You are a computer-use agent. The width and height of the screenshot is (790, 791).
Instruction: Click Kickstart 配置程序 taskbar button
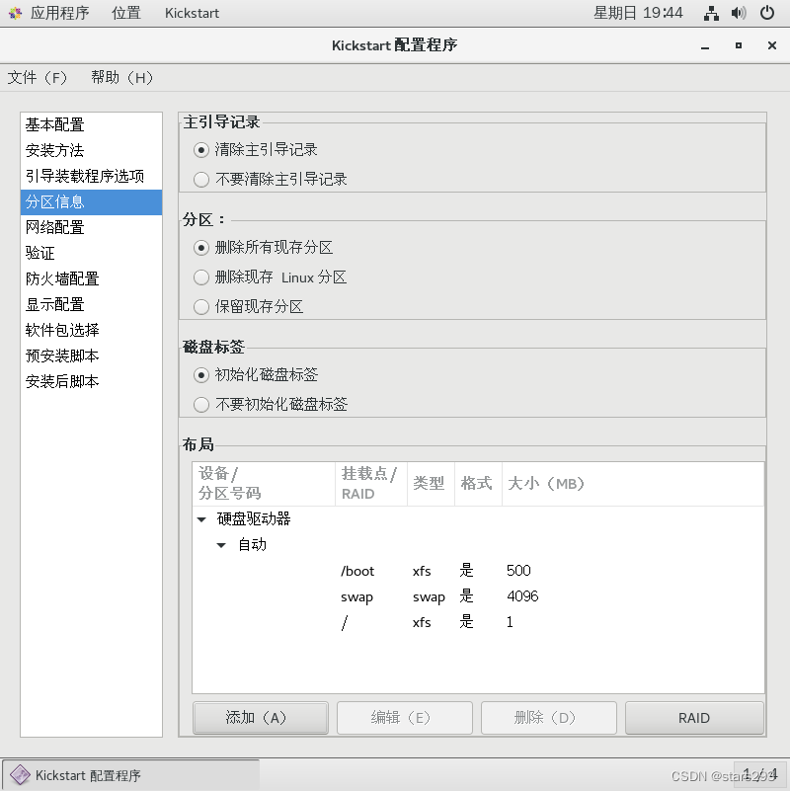tap(130, 775)
